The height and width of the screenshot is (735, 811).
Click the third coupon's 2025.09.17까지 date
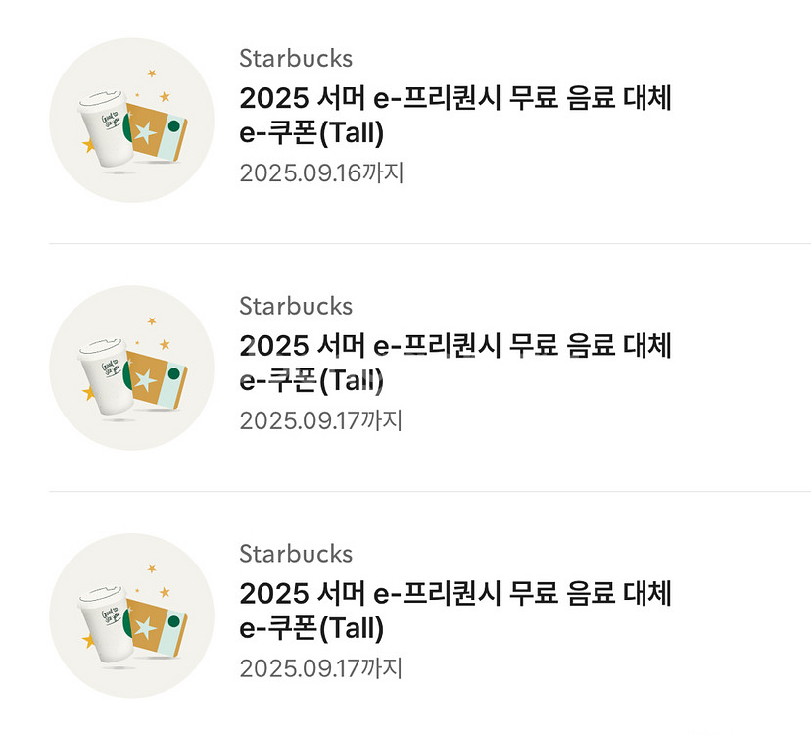pyautogui.click(x=321, y=669)
